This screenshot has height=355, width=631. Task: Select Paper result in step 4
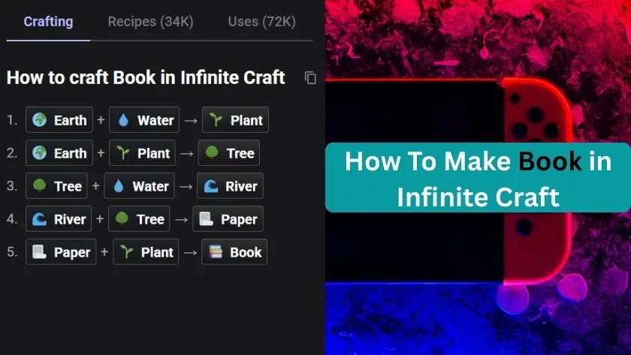pos(228,218)
